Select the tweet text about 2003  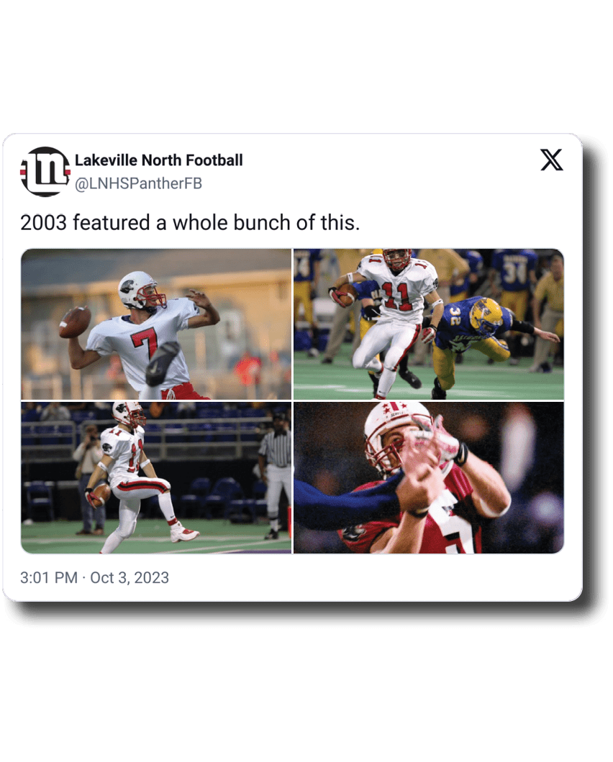[x=190, y=223]
